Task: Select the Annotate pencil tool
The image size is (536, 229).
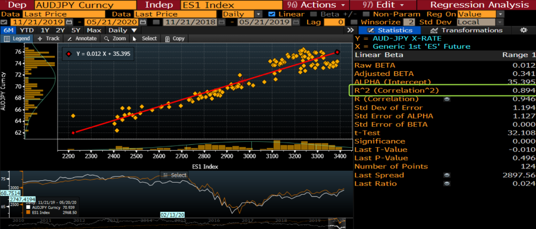Action: point(82,39)
